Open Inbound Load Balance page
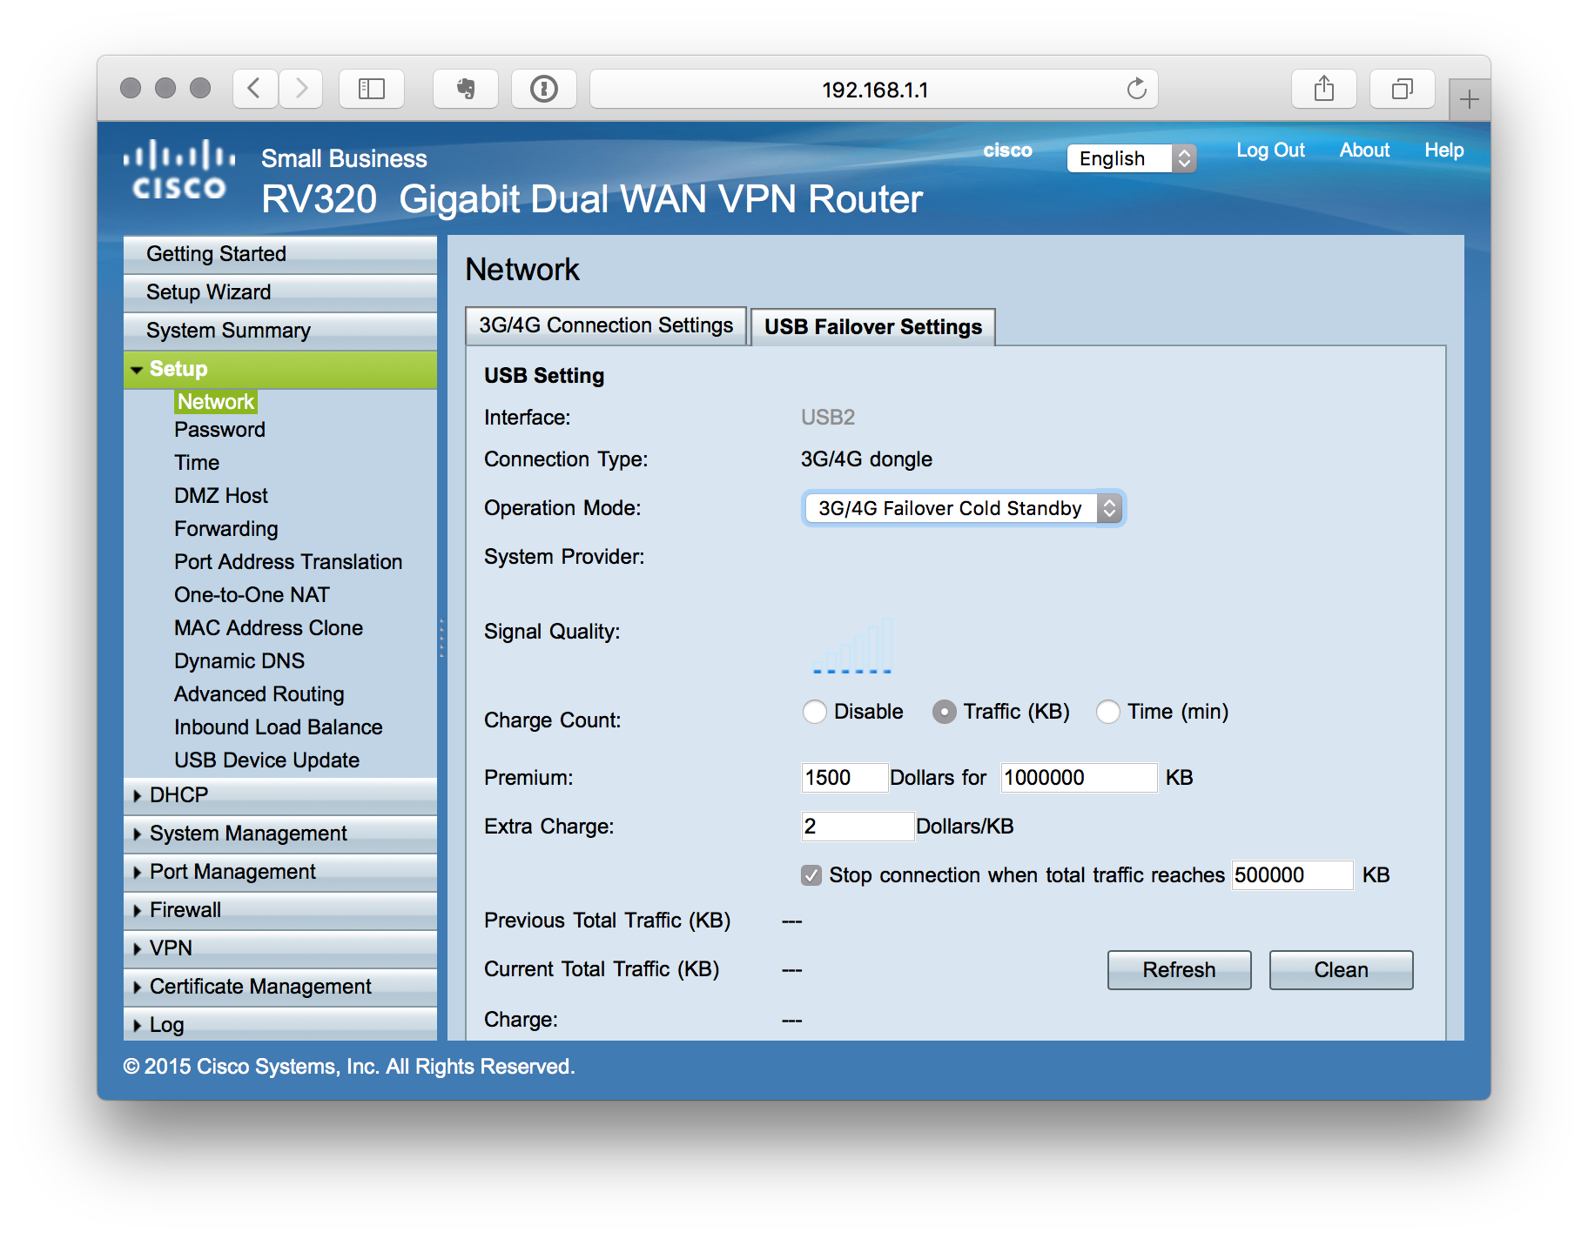This screenshot has width=1588, height=1239. [x=279, y=727]
